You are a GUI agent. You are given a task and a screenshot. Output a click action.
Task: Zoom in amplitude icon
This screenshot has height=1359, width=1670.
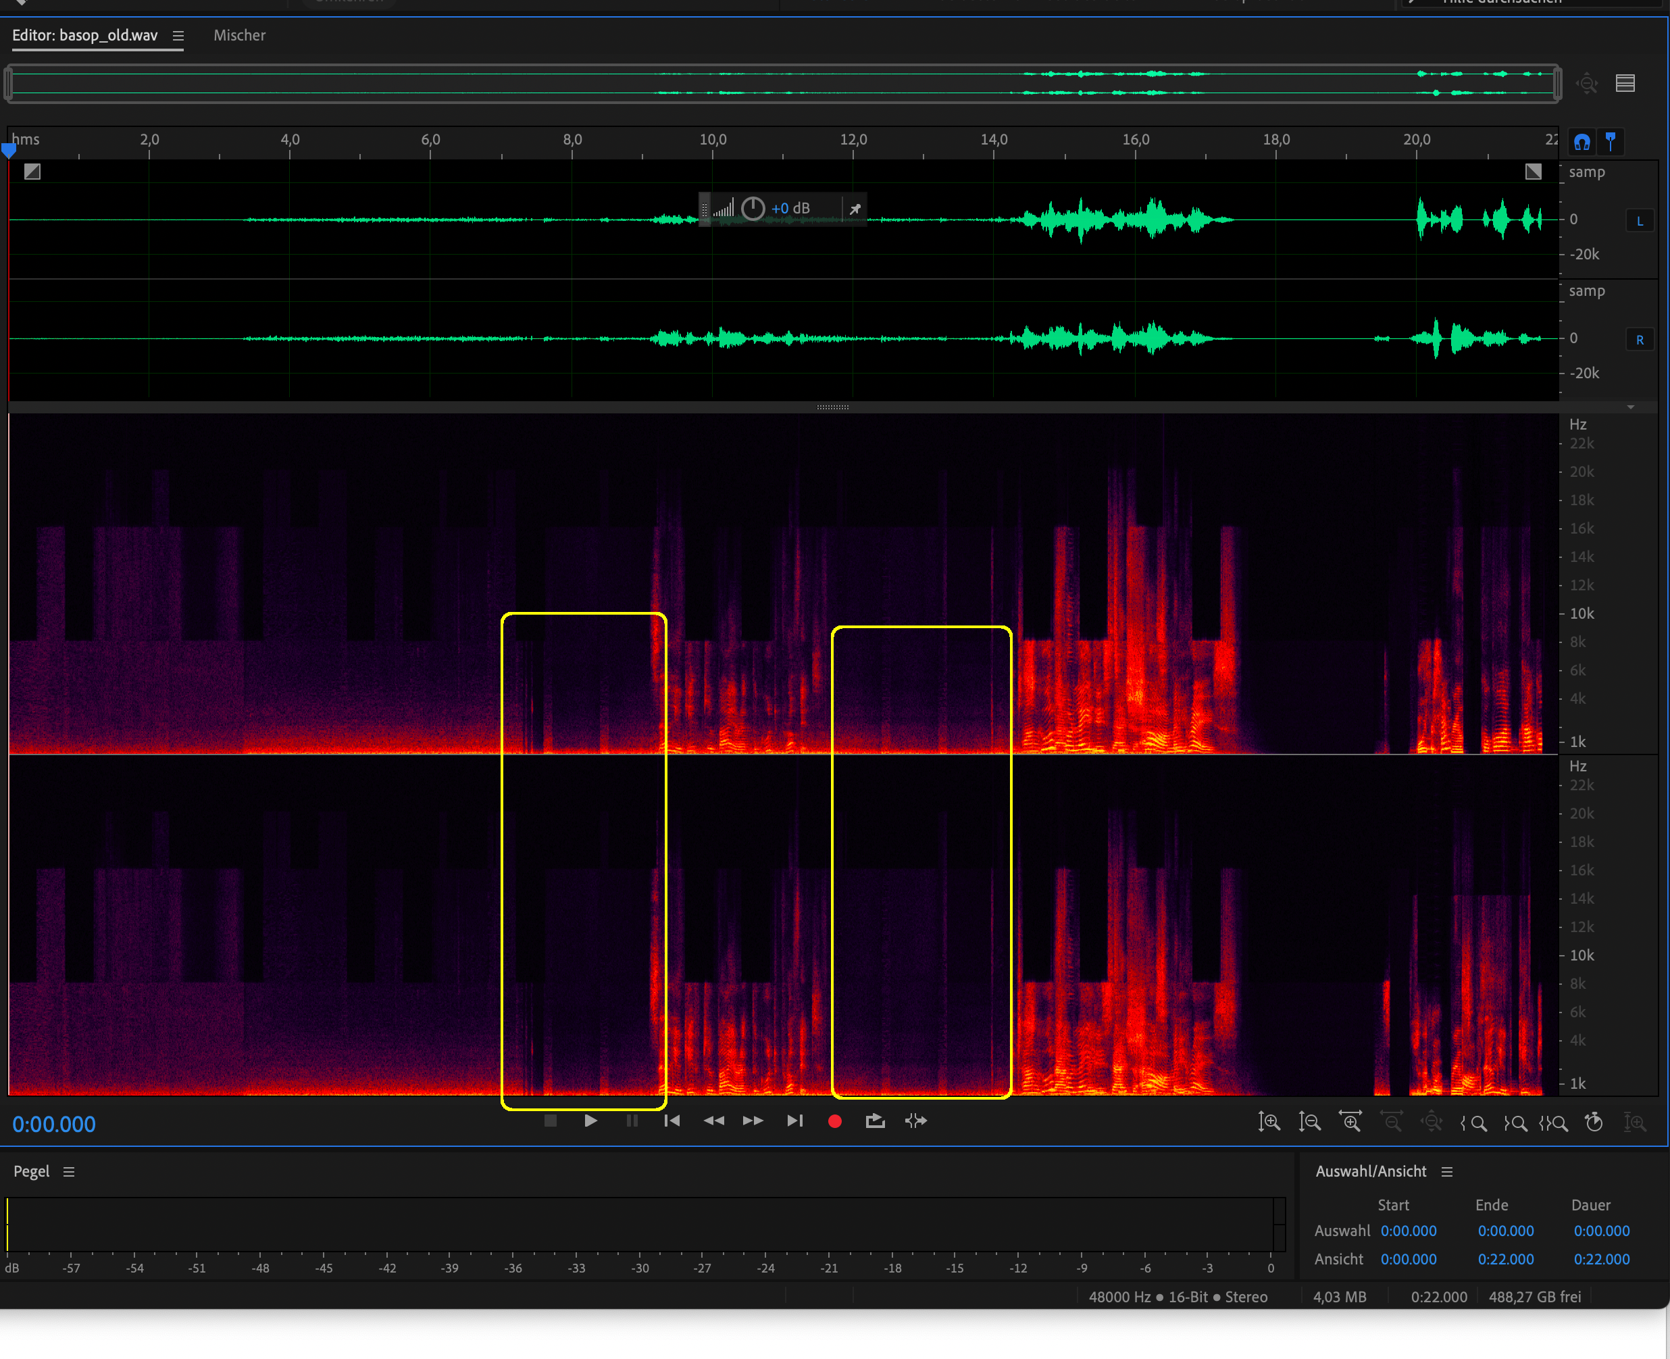pos(1268,1122)
